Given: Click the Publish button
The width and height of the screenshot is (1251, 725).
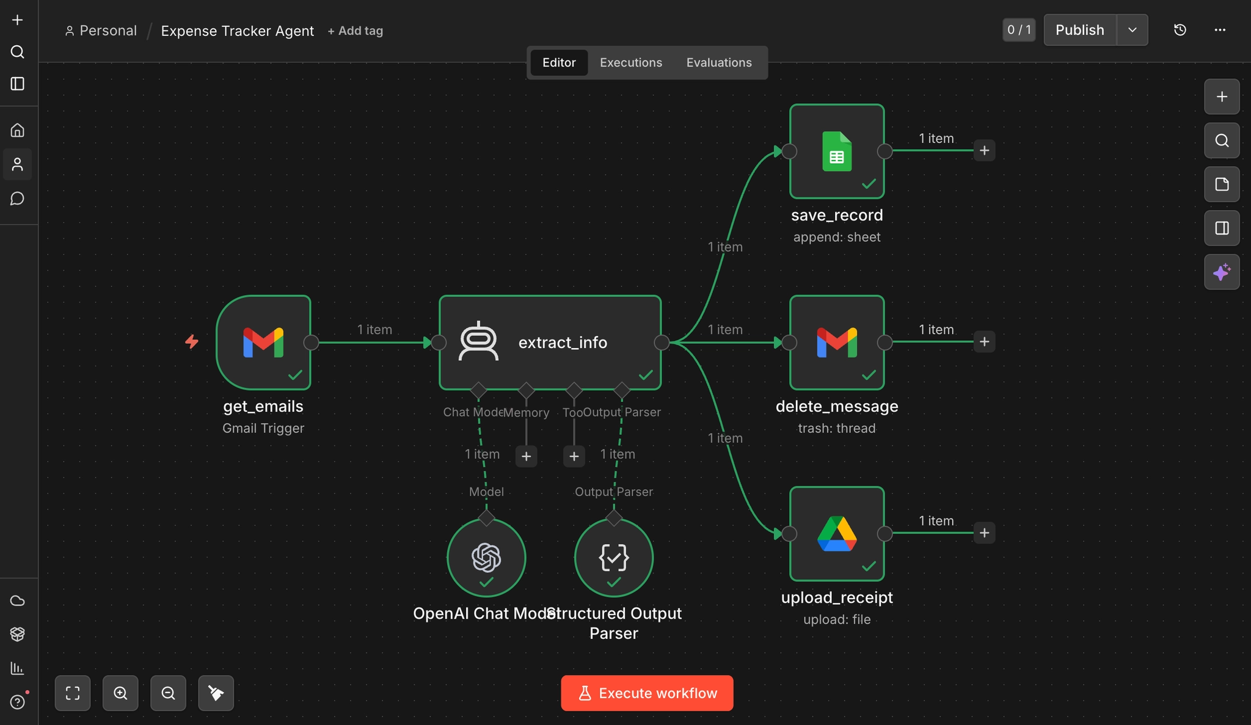Looking at the screenshot, I should 1080,30.
